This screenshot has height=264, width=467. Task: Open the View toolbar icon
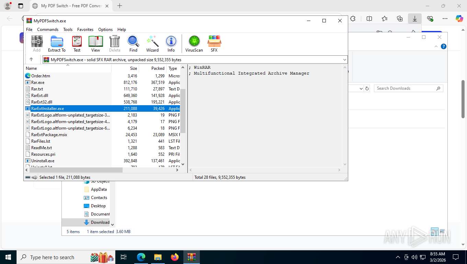[x=95, y=44]
